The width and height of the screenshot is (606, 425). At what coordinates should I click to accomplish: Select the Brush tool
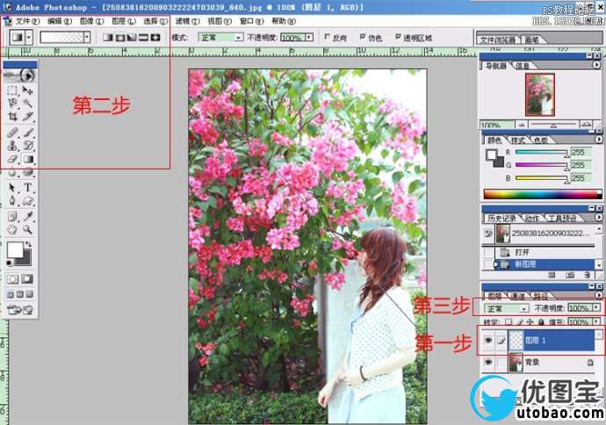click(27, 133)
